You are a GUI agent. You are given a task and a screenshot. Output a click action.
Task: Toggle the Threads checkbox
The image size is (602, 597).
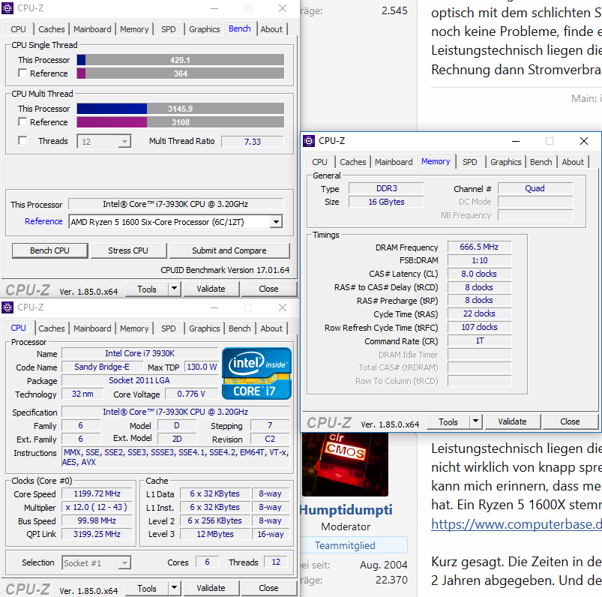[22, 140]
